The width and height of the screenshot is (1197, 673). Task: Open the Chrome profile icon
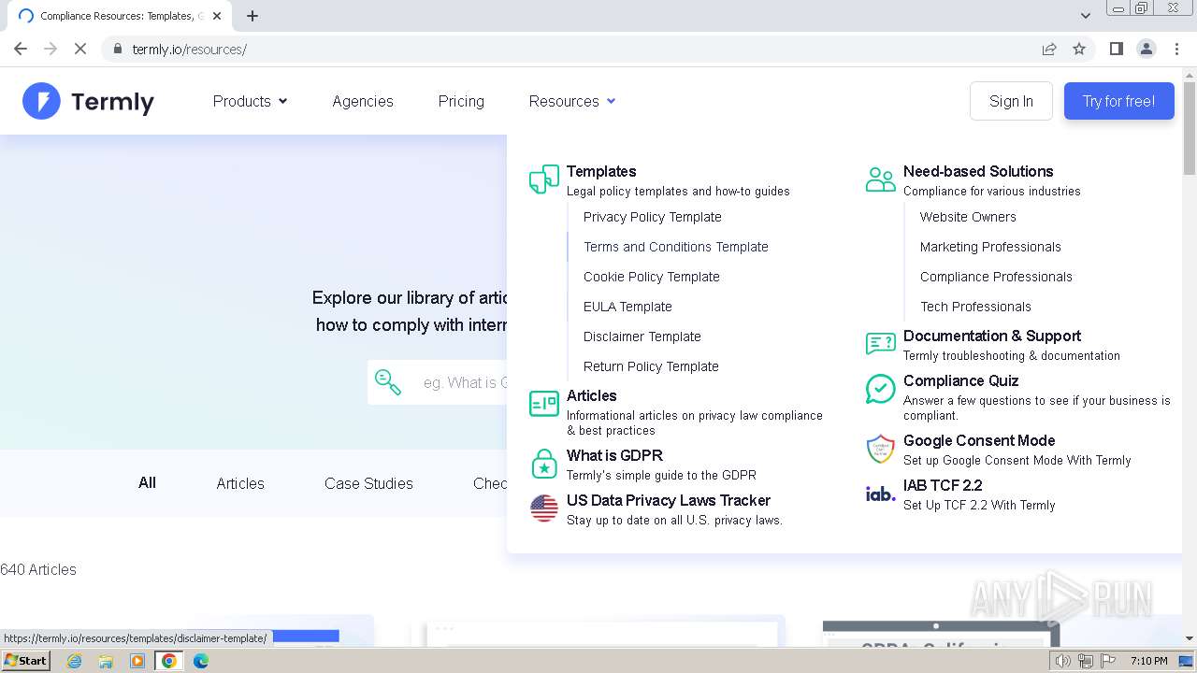[x=1147, y=49]
